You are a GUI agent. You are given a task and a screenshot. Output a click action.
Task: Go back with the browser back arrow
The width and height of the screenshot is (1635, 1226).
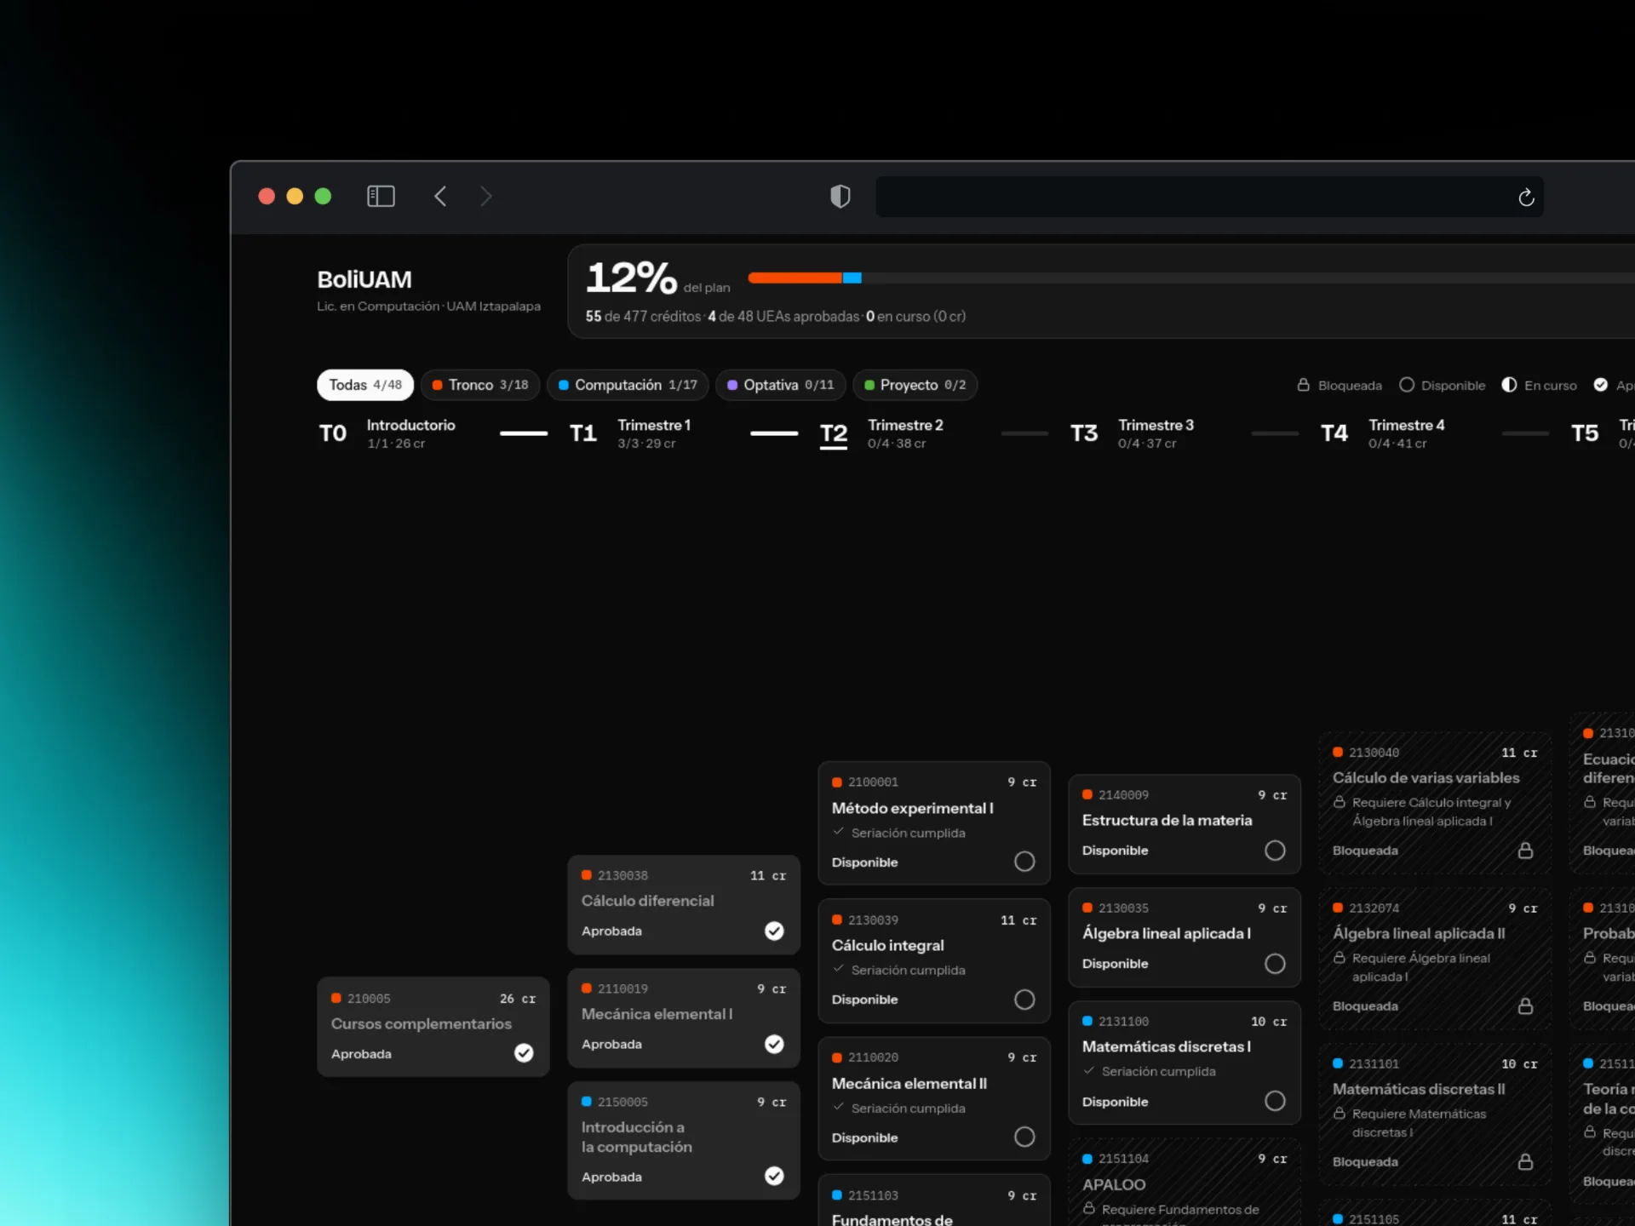(x=440, y=197)
